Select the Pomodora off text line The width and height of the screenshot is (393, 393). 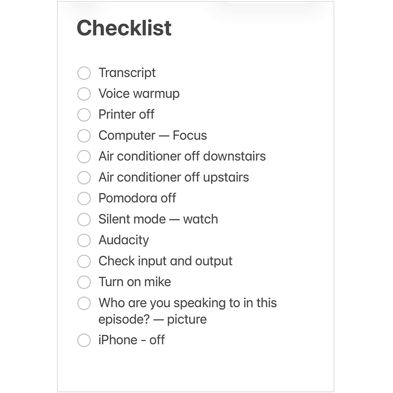pos(137,198)
